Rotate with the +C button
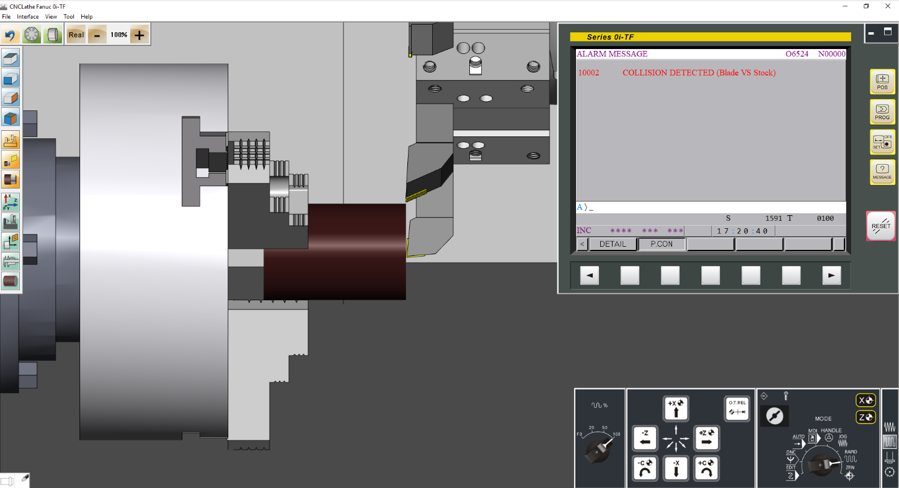Screen dimensions: 899x488 point(706,468)
